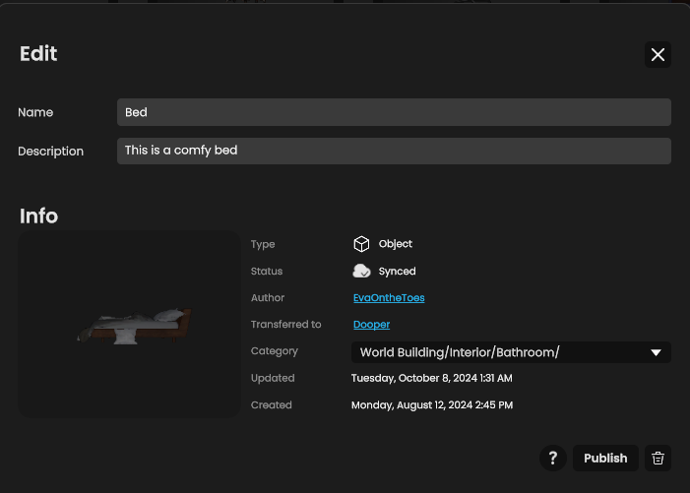Click the cloud Synced status icon
This screenshot has height=493, width=690.
pyautogui.click(x=361, y=271)
